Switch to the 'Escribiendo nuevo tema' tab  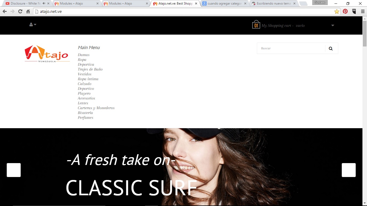pos(274,3)
